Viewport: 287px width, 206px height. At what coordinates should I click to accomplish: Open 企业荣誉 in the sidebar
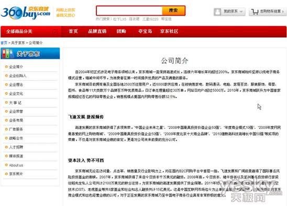pyautogui.click(x=16, y=112)
